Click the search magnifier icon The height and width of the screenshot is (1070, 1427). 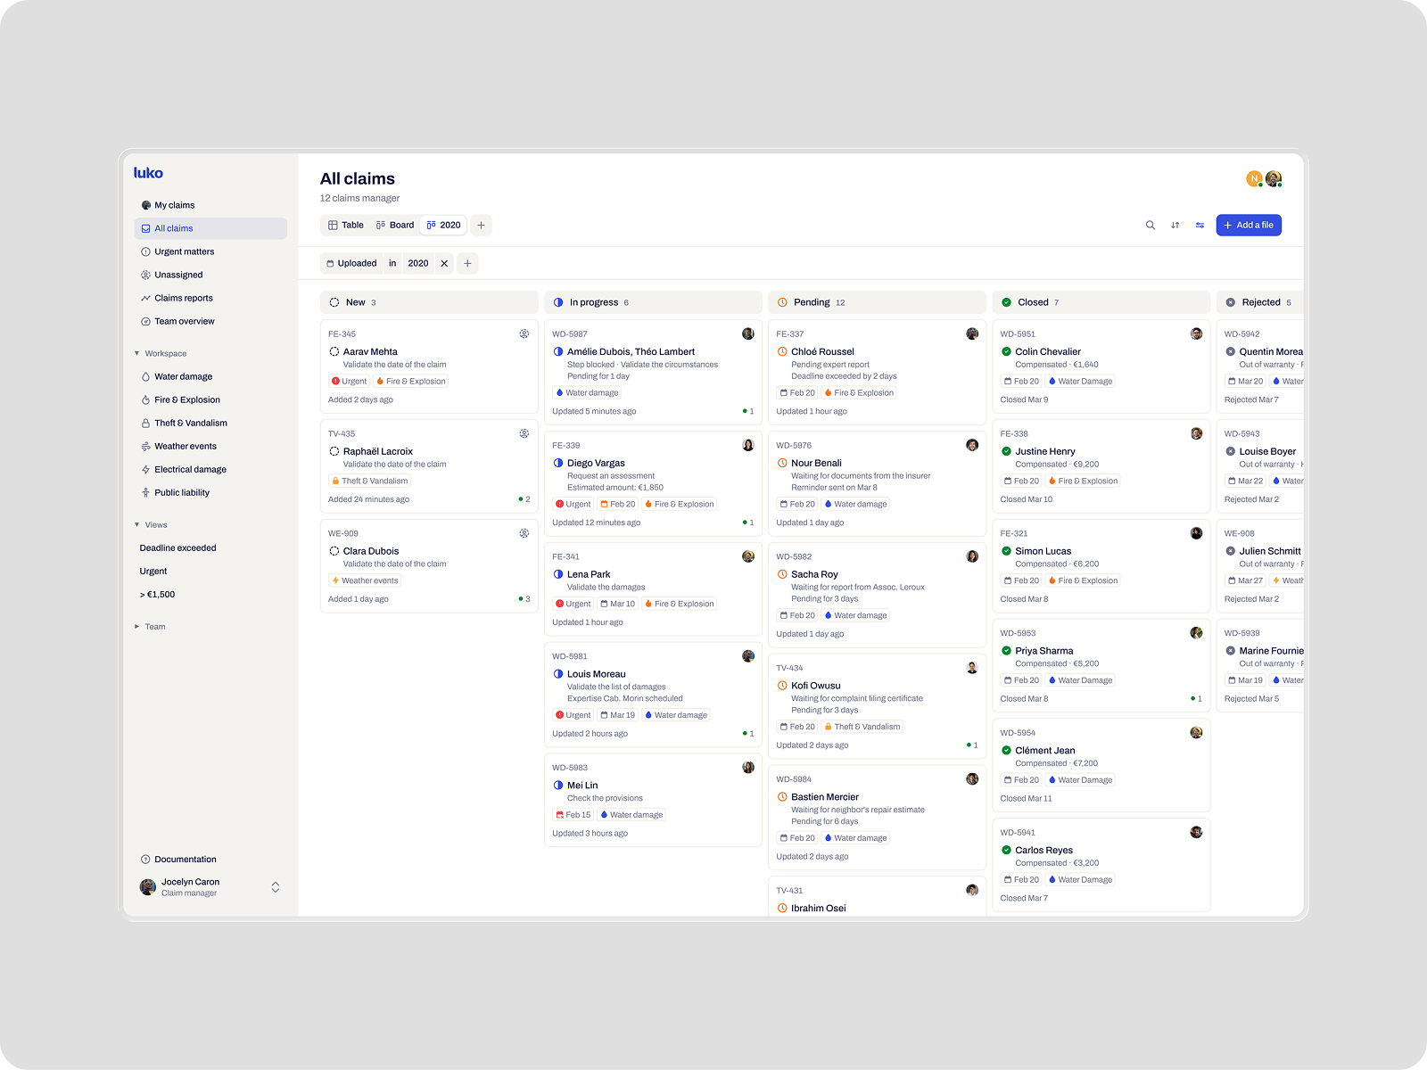(x=1150, y=226)
